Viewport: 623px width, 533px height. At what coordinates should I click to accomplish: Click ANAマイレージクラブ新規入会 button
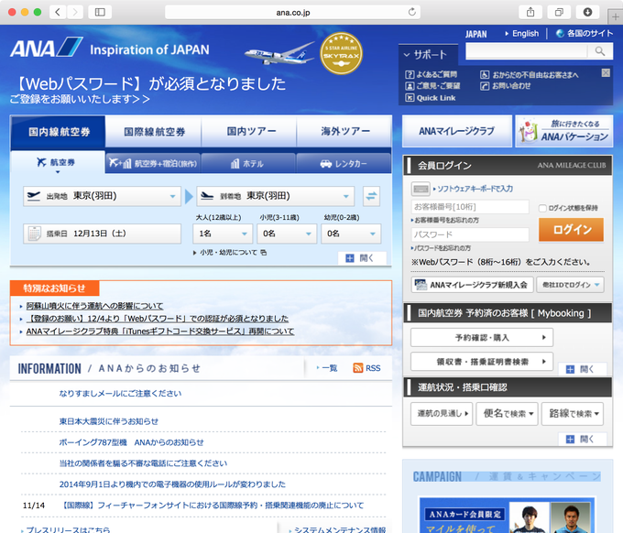472,285
